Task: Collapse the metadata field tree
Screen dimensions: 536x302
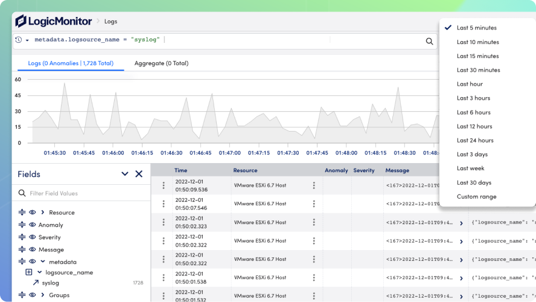Action: [43, 262]
